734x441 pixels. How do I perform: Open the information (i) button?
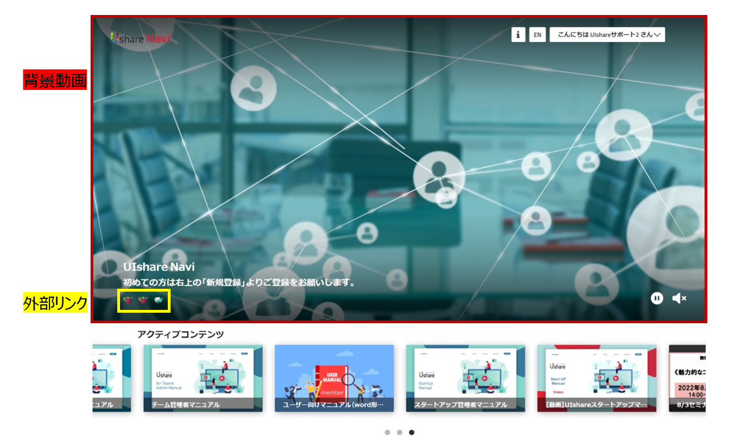[x=518, y=34]
